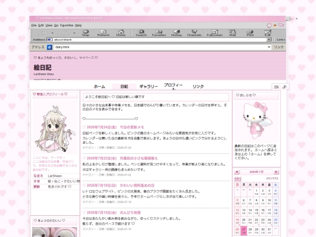Click the Stop toolbar icon

(x=85, y=33)
